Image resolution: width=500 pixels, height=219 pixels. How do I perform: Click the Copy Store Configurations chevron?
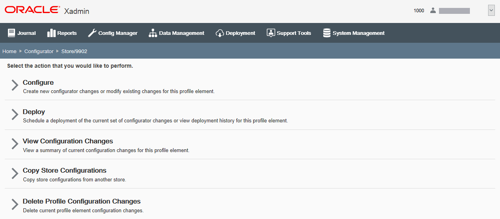tap(15, 173)
